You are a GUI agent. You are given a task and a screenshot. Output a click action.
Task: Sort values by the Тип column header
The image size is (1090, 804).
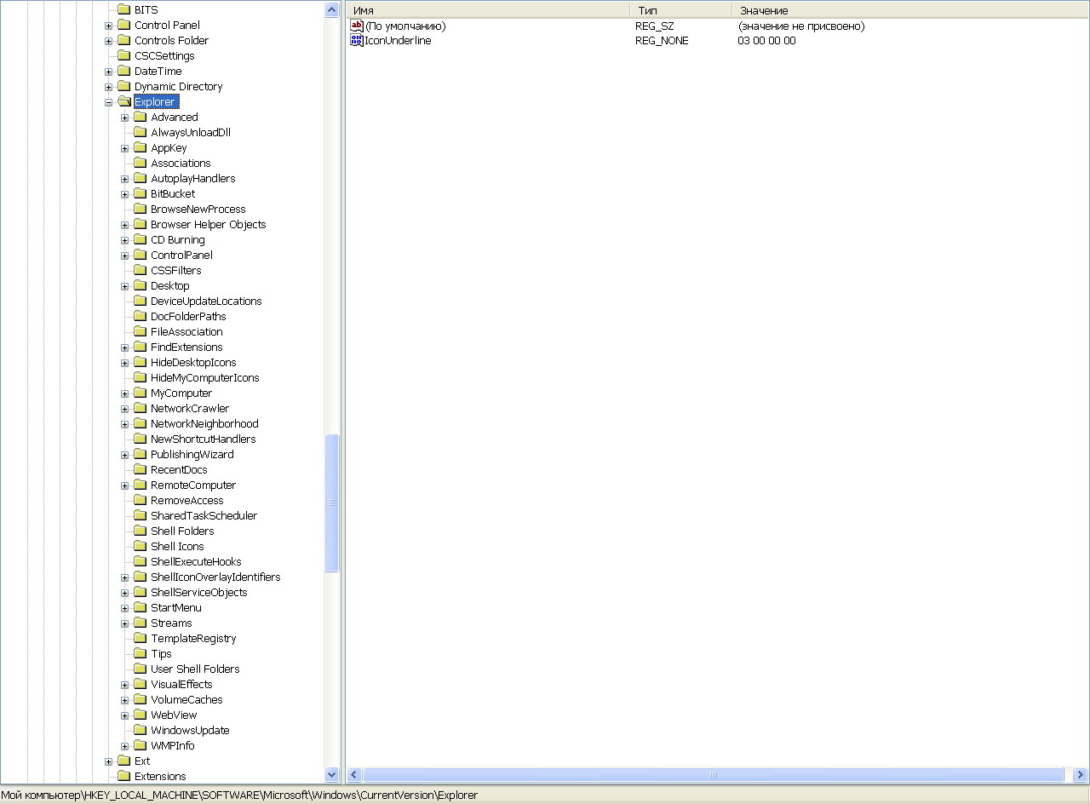click(680, 10)
